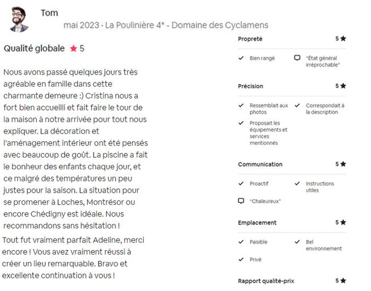Click speech bubble icon beside "Chaleureux"
The image size is (371, 291).
(241, 201)
